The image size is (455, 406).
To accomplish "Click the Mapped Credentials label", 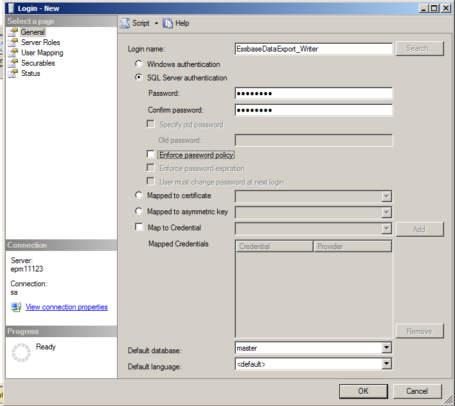I will [x=179, y=244].
